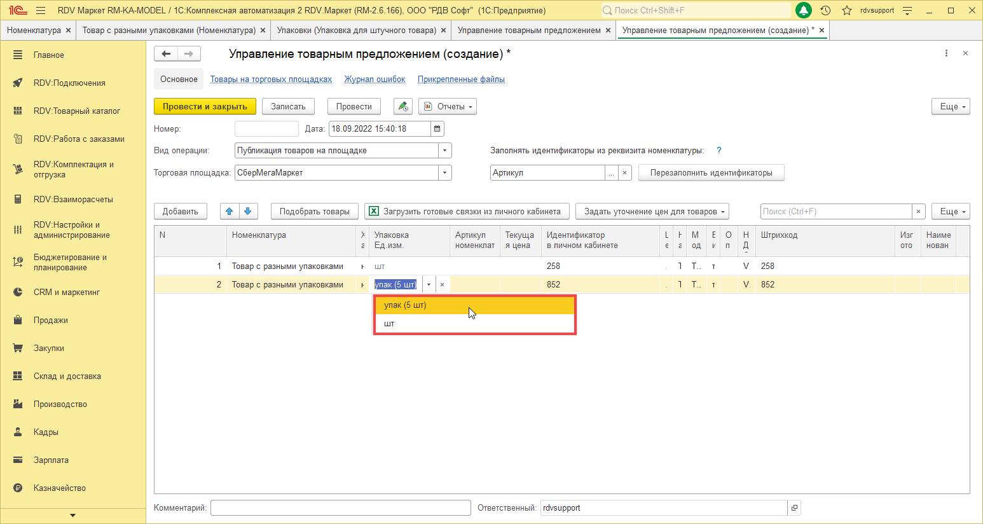Move row down with blue down arrow
The image size is (983, 524).
point(248,211)
